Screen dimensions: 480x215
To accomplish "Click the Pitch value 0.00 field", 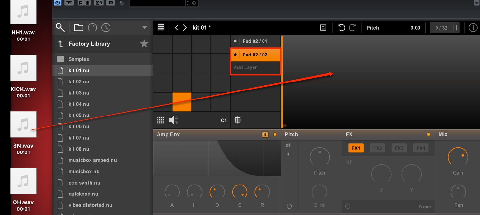I will (415, 28).
